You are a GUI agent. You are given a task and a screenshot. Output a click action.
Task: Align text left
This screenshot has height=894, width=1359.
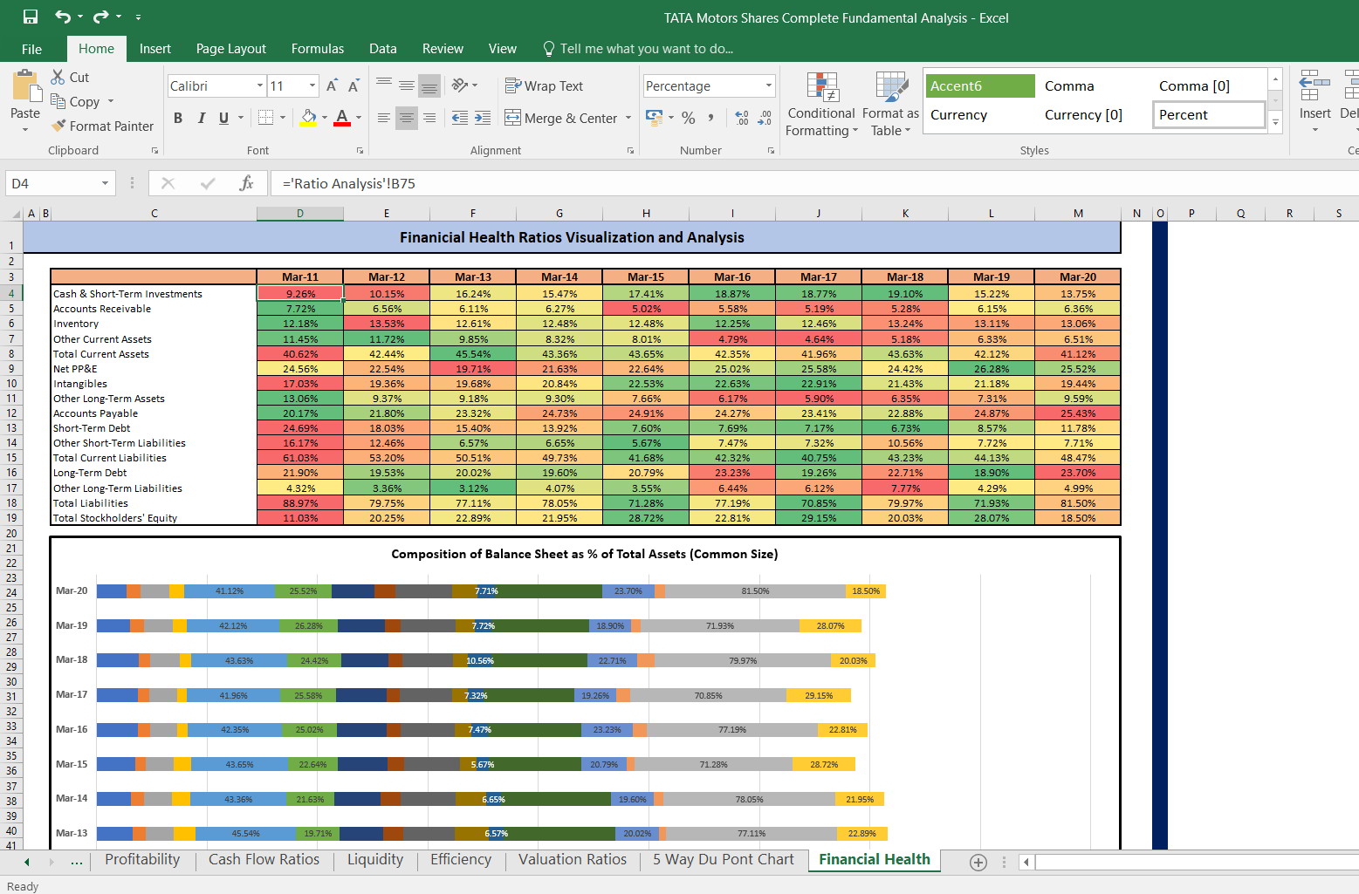pos(384,118)
